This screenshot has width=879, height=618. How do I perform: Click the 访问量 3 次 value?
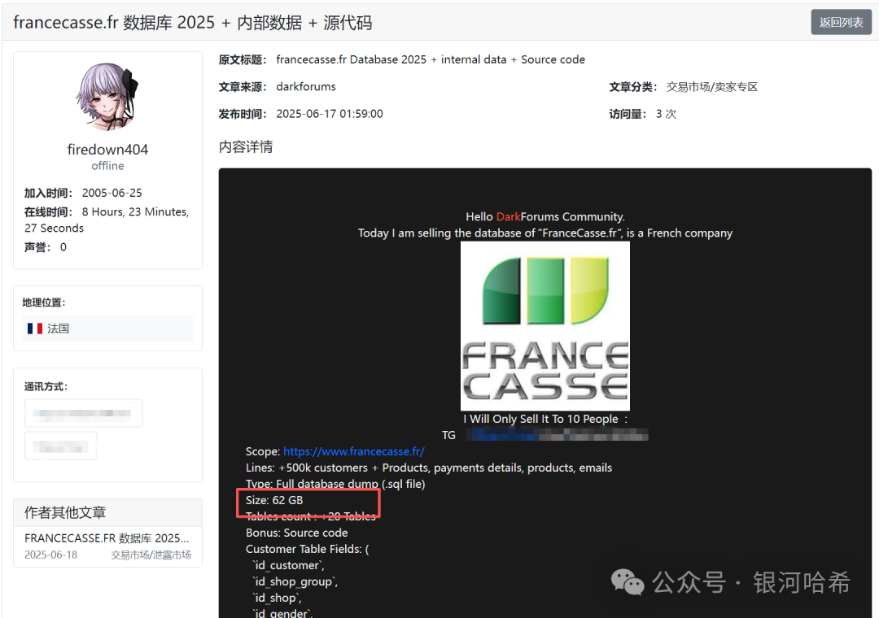pyautogui.click(x=666, y=114)
